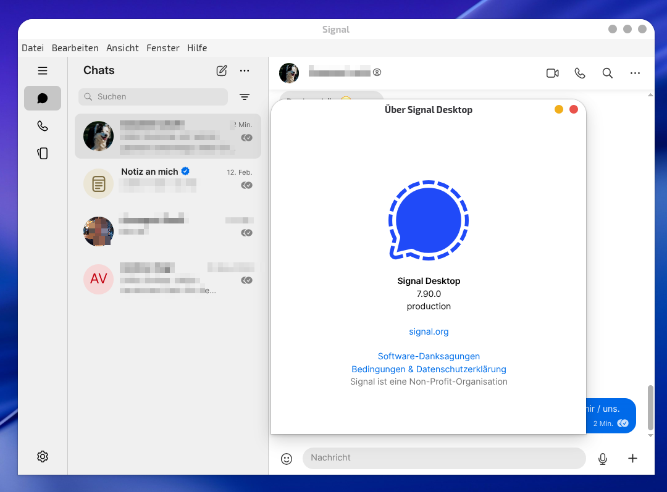Screen dimensions: 667x492
Task: Open the Calls tab in sidebar
Action: (43, 126)
